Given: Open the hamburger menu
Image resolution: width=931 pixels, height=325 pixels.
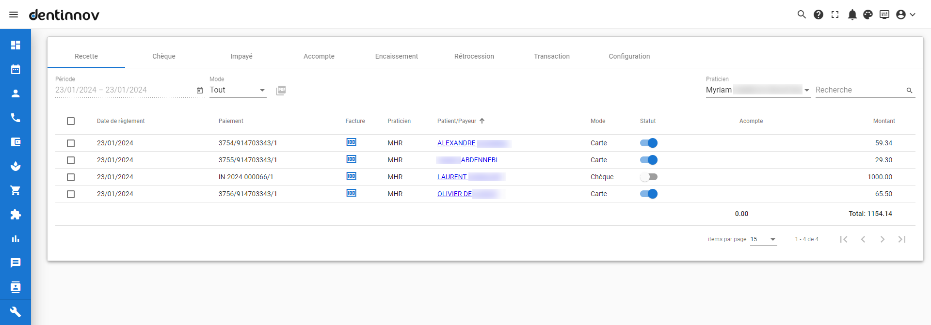Looking at the screenshot, I should click(x=14, y=15).
